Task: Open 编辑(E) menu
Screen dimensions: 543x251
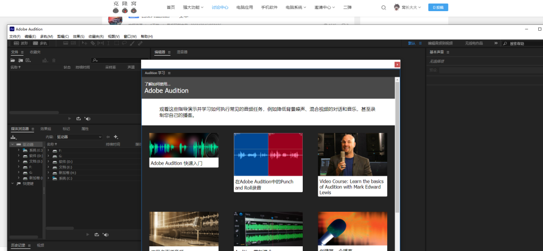Action: coord(30,37)
